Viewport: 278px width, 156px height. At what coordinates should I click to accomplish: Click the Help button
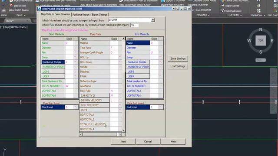point(173,142)
